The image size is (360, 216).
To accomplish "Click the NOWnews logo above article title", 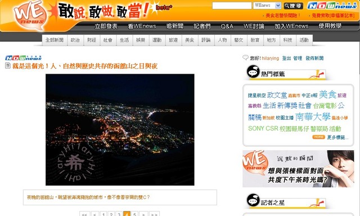I will [x=24, y=58].
